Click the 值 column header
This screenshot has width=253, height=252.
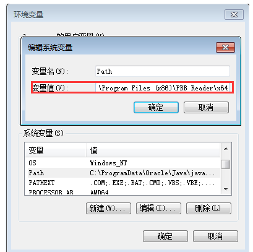153,150
